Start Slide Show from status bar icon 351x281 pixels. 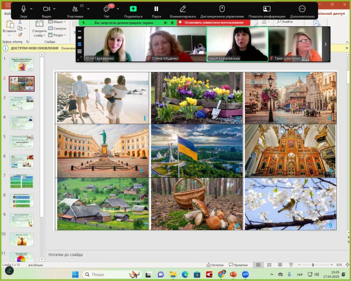291,265
